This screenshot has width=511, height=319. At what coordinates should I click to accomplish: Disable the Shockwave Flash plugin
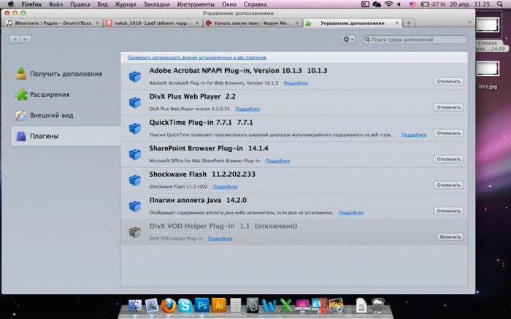(448, 185)
